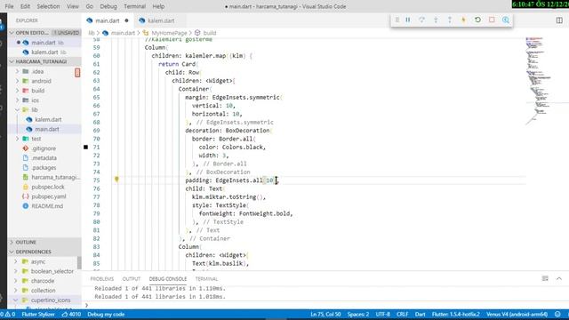This screenshot has width=569, height=320.
Task: Split the editor to the right
Action: tap(559, 20)
